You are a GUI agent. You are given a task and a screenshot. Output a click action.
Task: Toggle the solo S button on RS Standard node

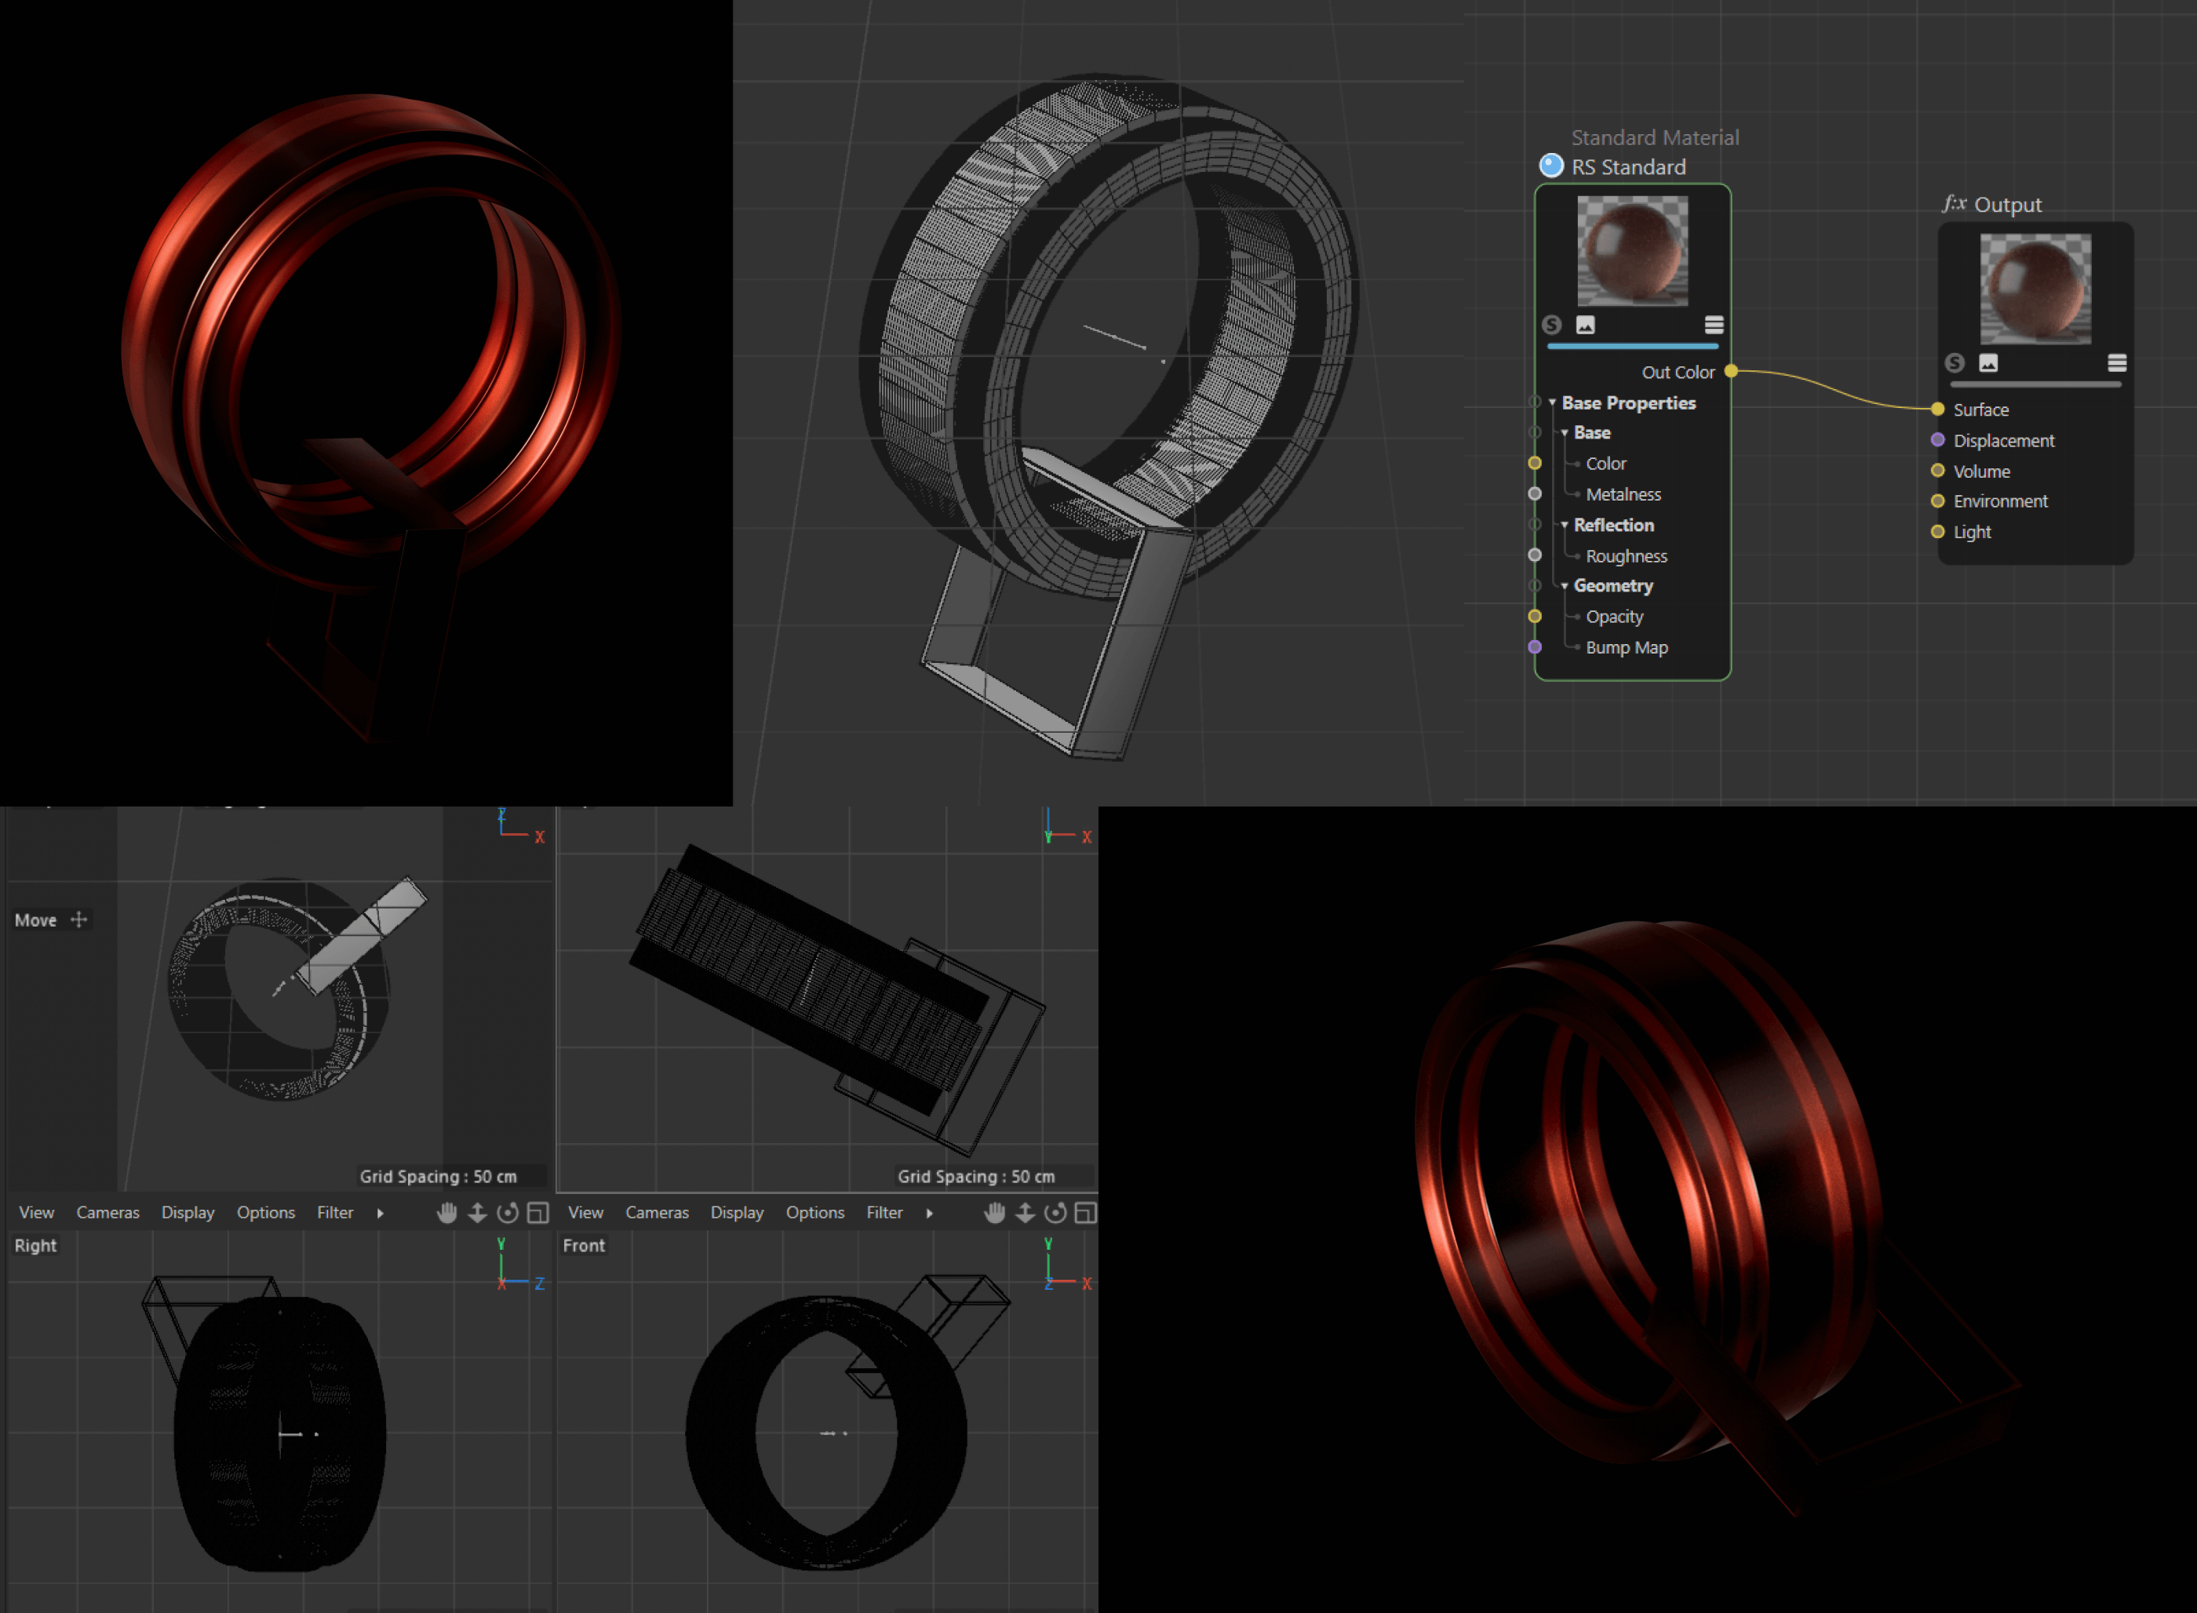point(1551,325)
